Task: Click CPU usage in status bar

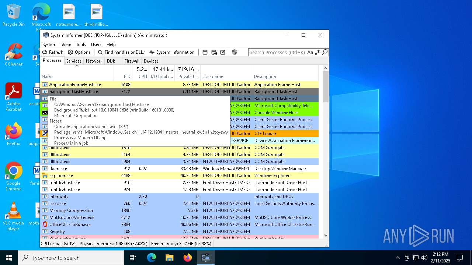Action: [x=58, y=244]
